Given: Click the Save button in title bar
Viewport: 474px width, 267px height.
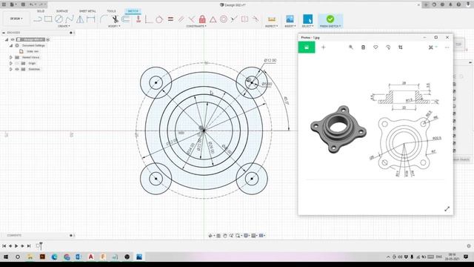Looking at the screenshot, I should 23,4.
